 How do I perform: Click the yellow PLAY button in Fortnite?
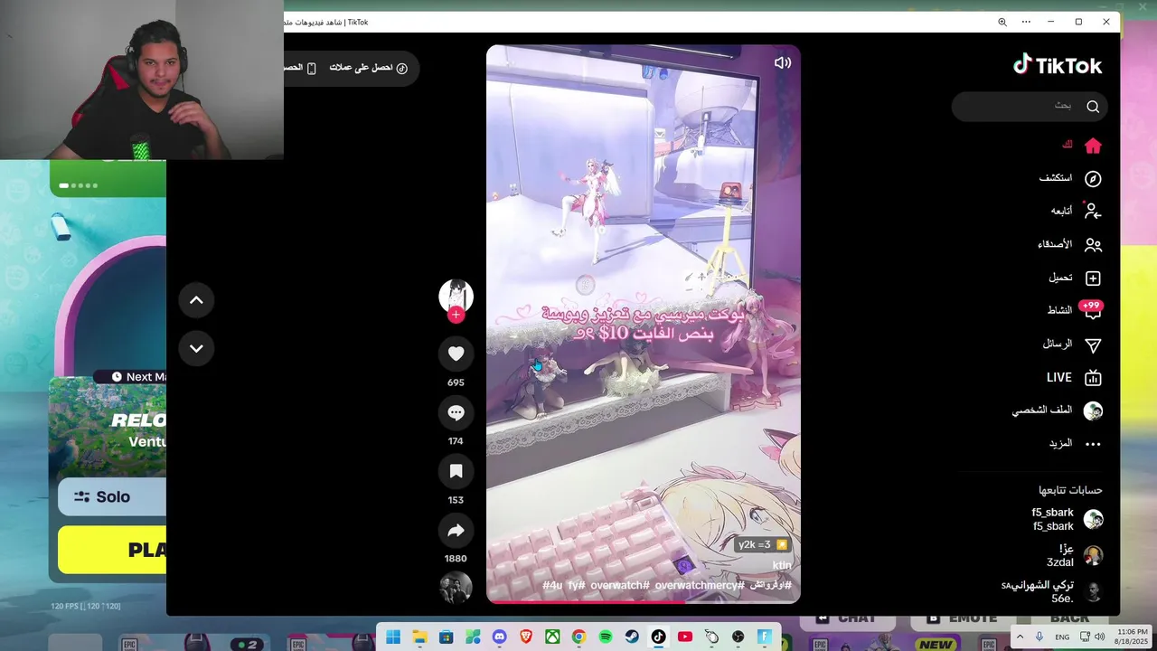click(112, 550)
